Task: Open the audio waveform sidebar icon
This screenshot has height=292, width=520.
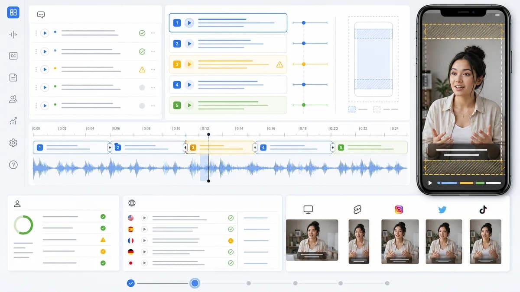Action: click(x=13, y=35)
